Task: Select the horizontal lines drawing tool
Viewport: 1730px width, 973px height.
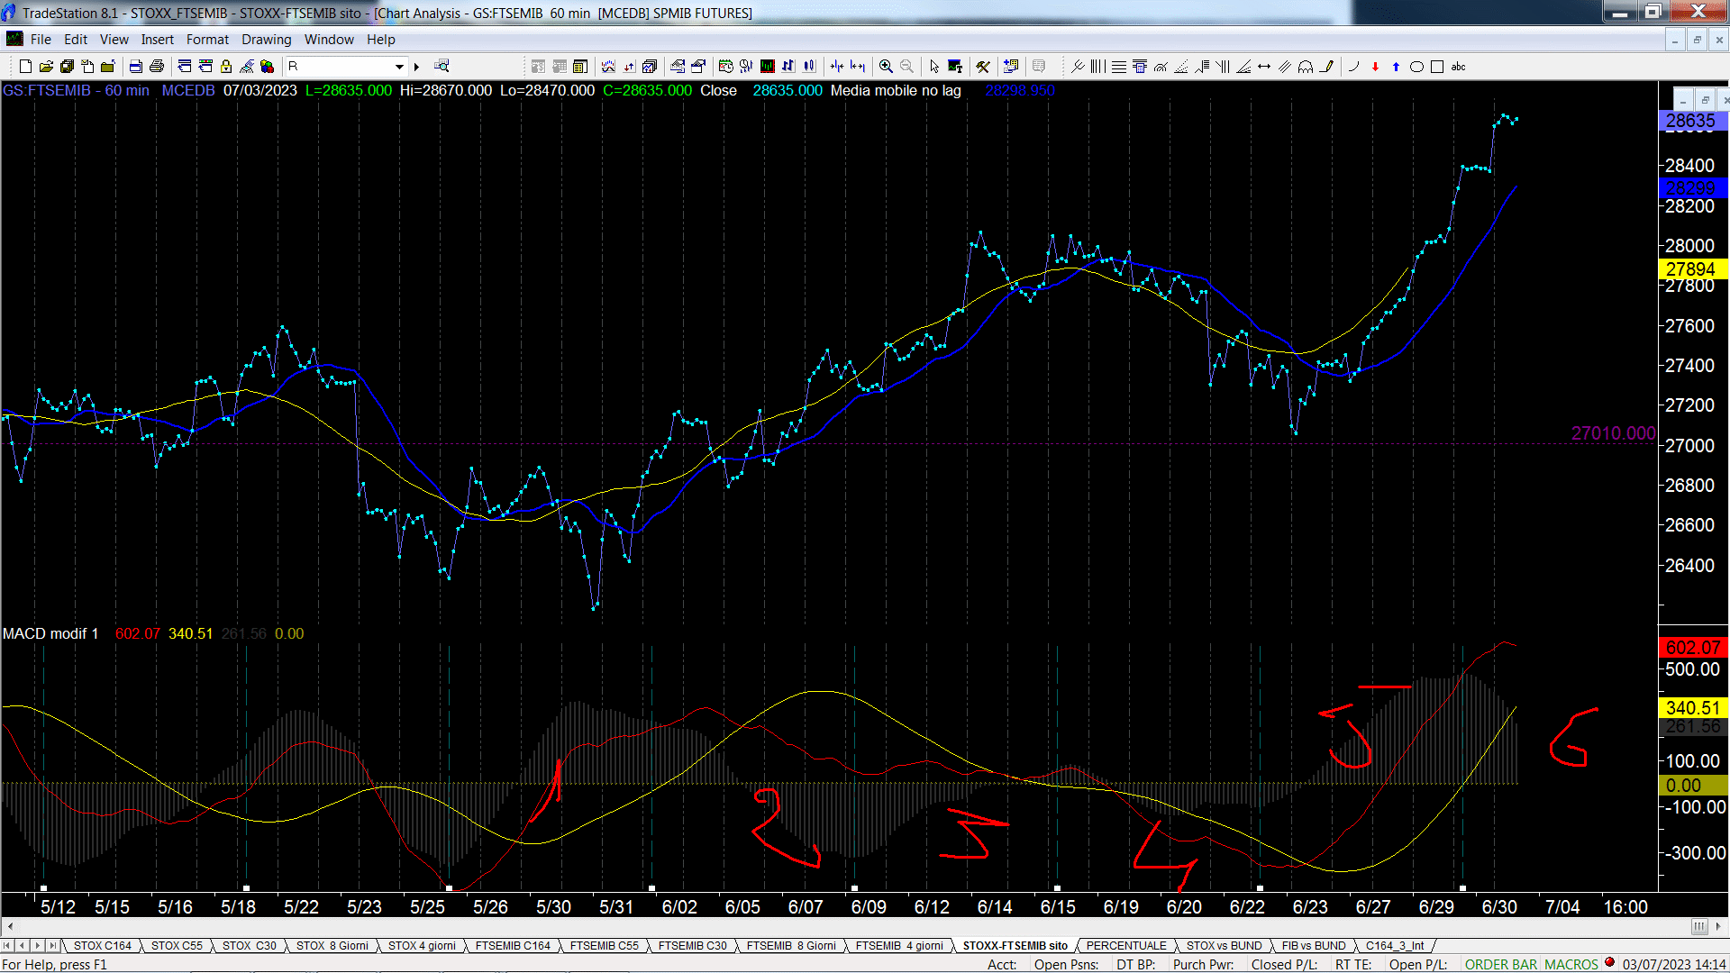Action: (1119, 67)
